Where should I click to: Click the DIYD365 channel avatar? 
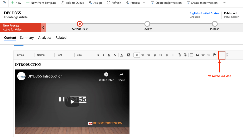click(21, 76)
